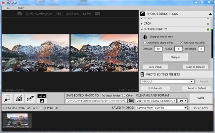Click the PhotoEQ app logo in title bar
The width and height of the screenshot is (215, 133).
[x=3, y=3]
